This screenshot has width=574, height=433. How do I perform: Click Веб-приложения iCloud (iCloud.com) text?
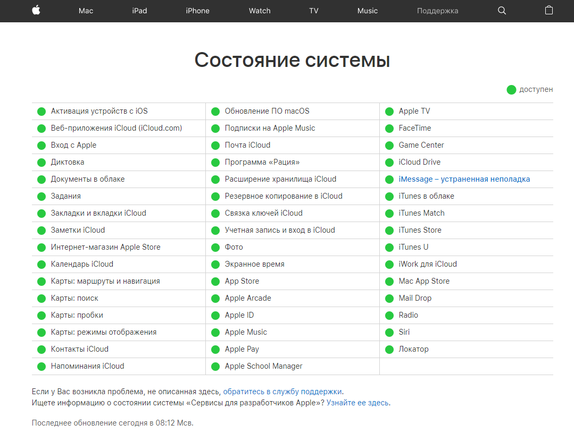tap(117, 129)
